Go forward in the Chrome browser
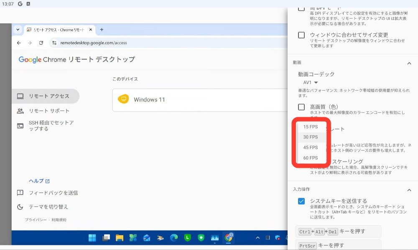Image resolution: width=418 pixels, height=250 pixels. [30, 43]
